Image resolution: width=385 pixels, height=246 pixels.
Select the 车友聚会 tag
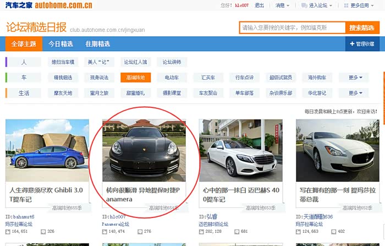[208, 93]
